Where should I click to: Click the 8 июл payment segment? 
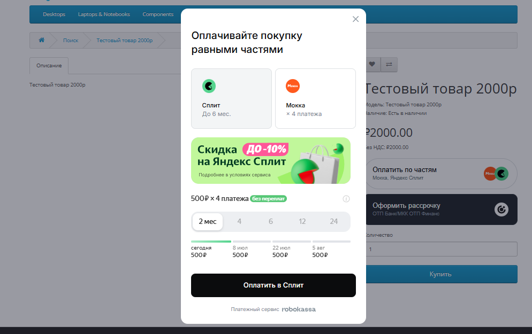coord(252,242)
